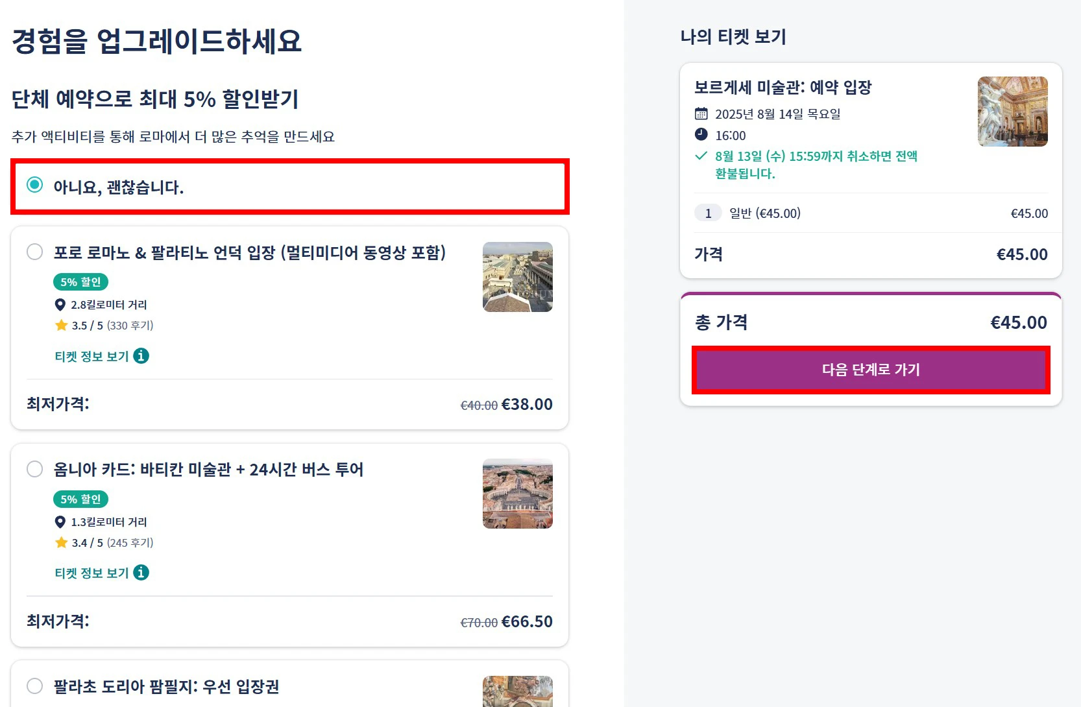Click the calendar icon beside 2025년 8월 14일

(x=701, y=114)
